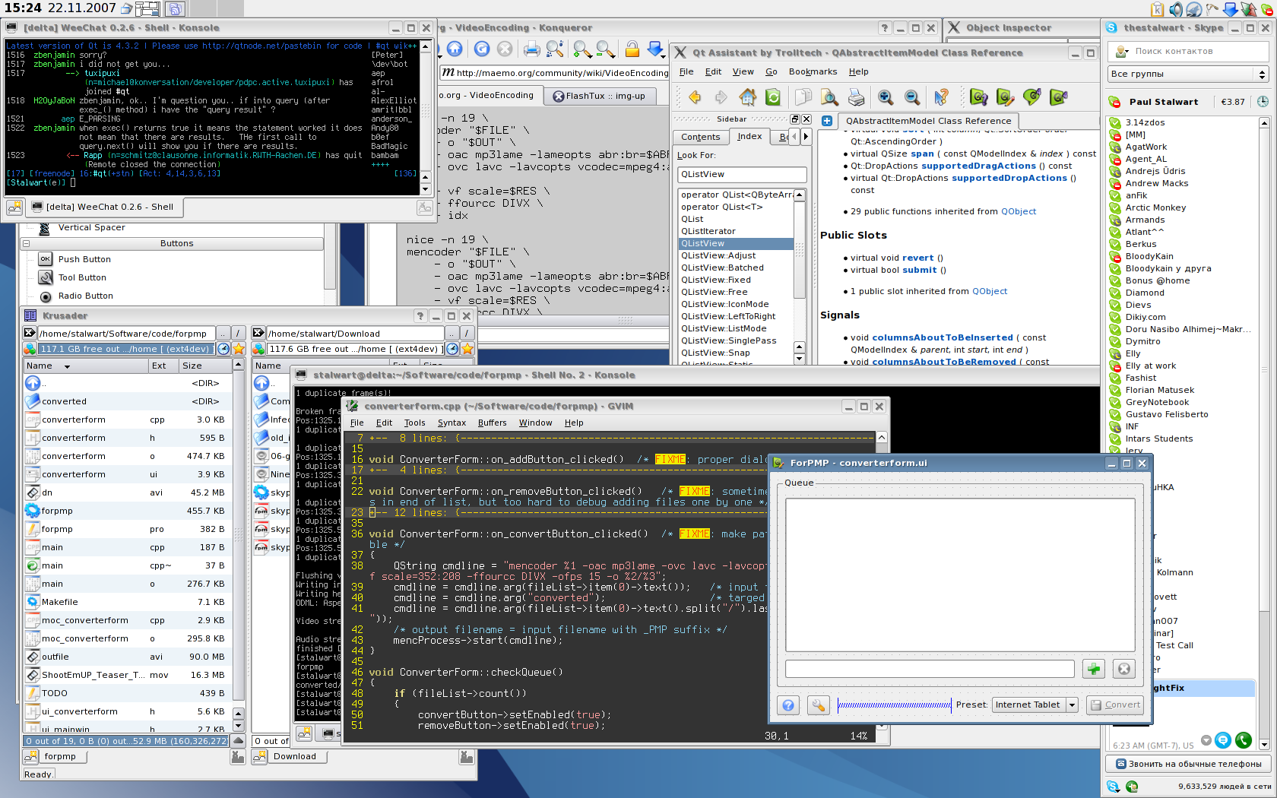Collapse the Buttons category in widget box
Screen dimensions: 1277x798
[26, 244]
